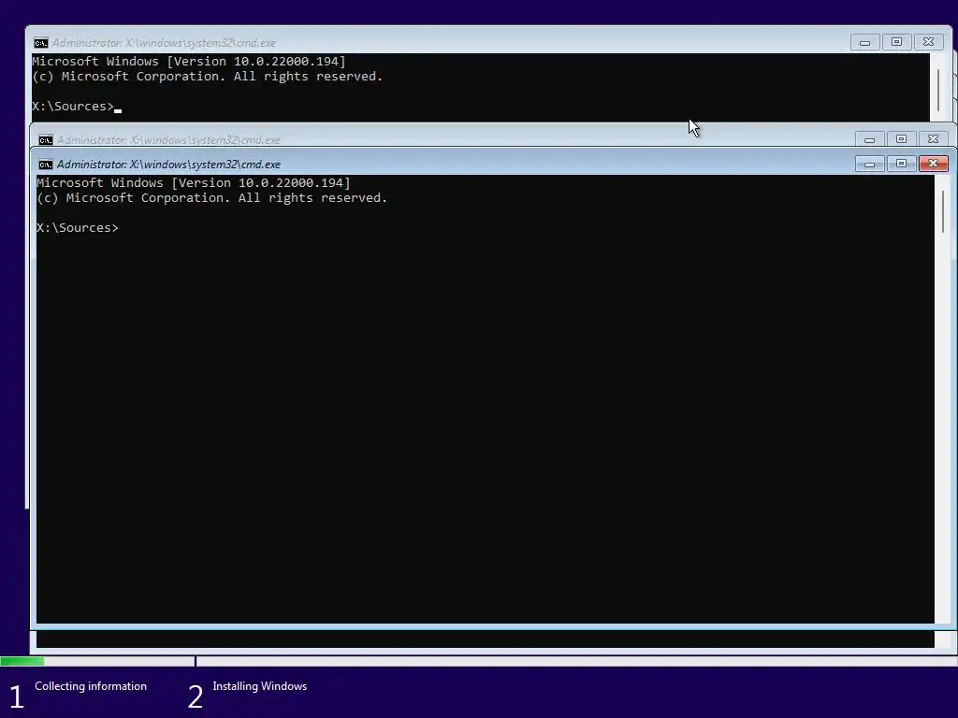The width and height of the screenshot is (958, 718).
Task: Click the cmd icon of the topmost back window
Action: [40, 43]
